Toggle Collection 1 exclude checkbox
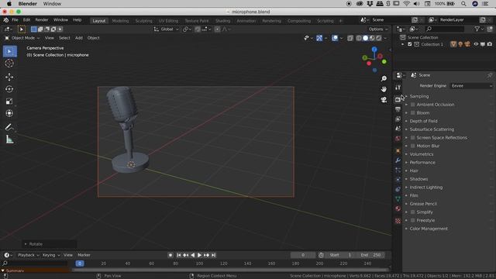 coord(410,44)
